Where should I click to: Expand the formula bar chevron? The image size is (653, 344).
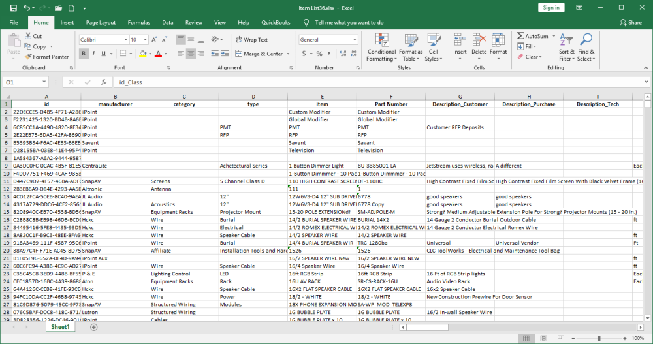pos(646,82)
